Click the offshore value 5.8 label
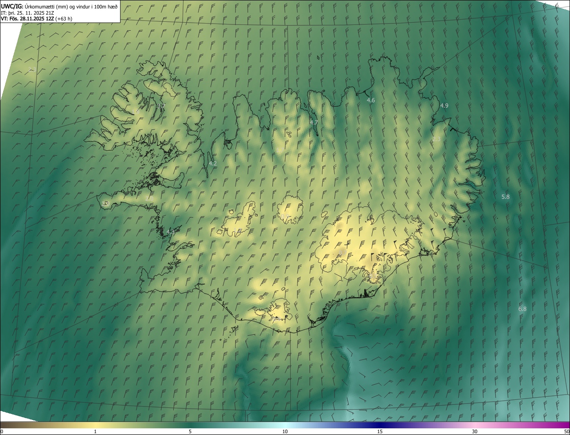This screenshot has height=435, width=570. tap(505, 197)
